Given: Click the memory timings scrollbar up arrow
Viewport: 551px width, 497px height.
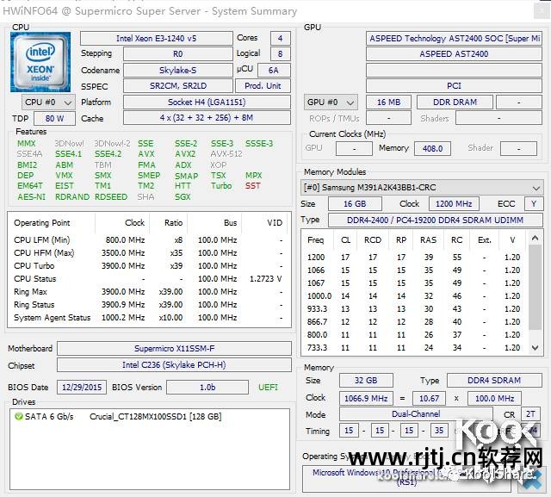Looking at the screenshot, I should pyautogui.click(x=535, y=238).
